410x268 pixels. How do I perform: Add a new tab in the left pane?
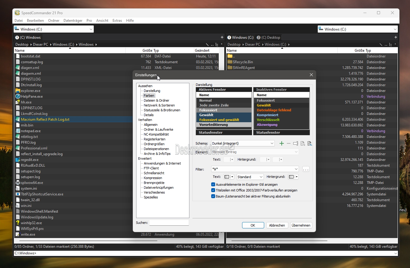[222, 37]
